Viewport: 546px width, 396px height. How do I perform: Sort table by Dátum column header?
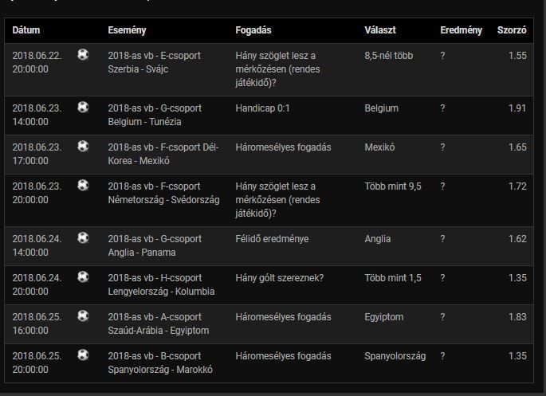point(26,30)
